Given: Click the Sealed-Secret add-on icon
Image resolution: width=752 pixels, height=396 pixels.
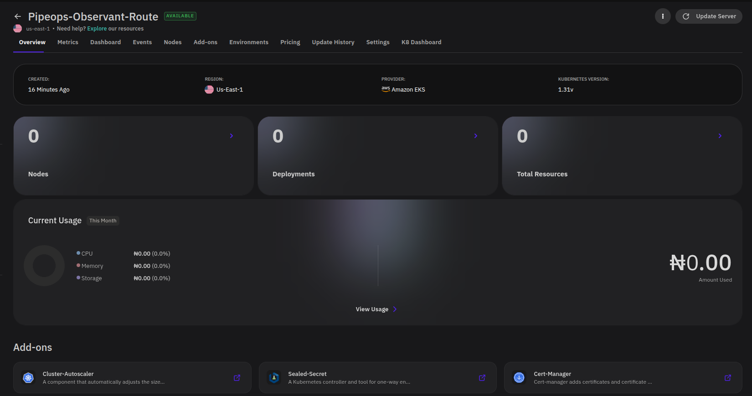Looking at the screenshot, I should (274, 378).
